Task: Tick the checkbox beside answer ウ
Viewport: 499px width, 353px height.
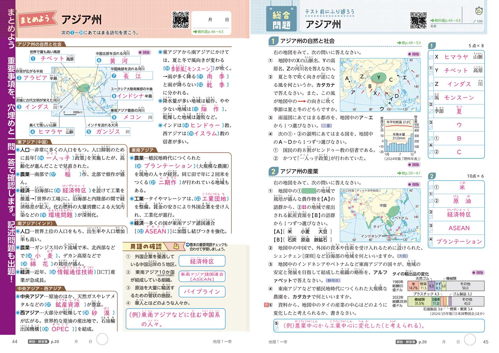Action: (431, 128)
